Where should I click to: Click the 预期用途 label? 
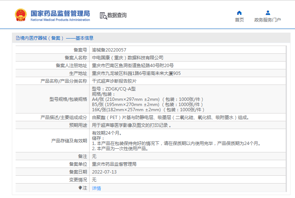(x=78, y=125)
